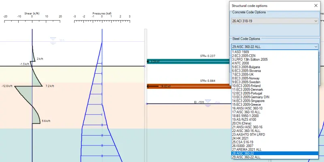Select 26:IS800: 2007
Image resolution: width=324 pixels, height=162 pixels.
[x=275, y=146]
